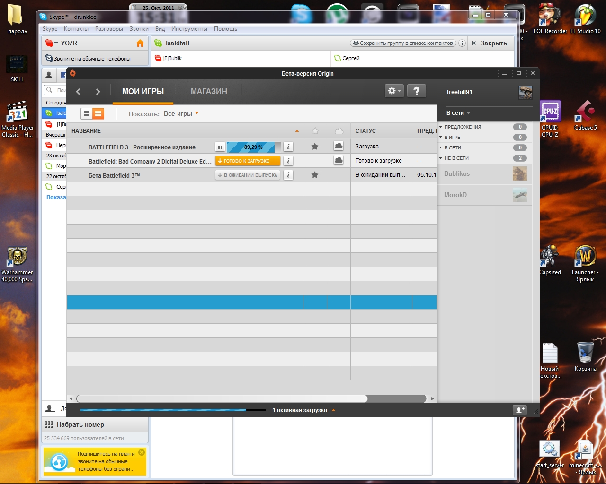Open LOL Recorder desktop shortcut
This screenshot has height=484, width=606.
[x=550, y=19]
